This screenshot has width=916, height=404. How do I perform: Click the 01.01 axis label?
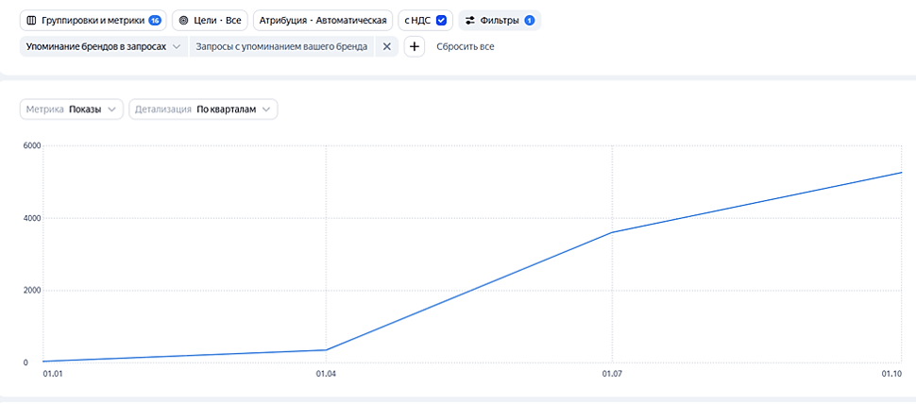[x=53, y=373]
